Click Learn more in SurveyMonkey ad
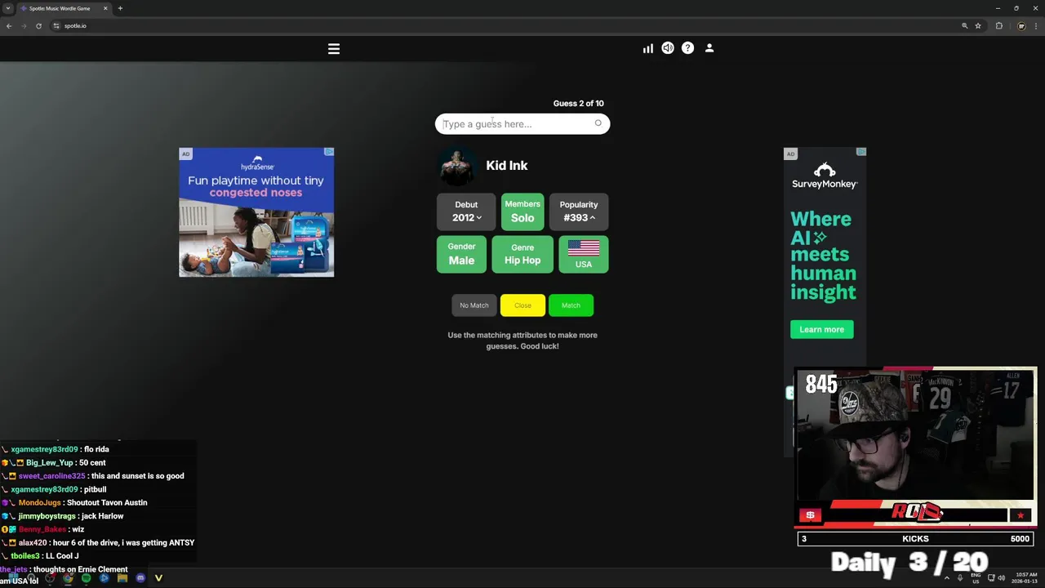The image size is (1045, 588). pyautogui.click(x=822, y=330)
